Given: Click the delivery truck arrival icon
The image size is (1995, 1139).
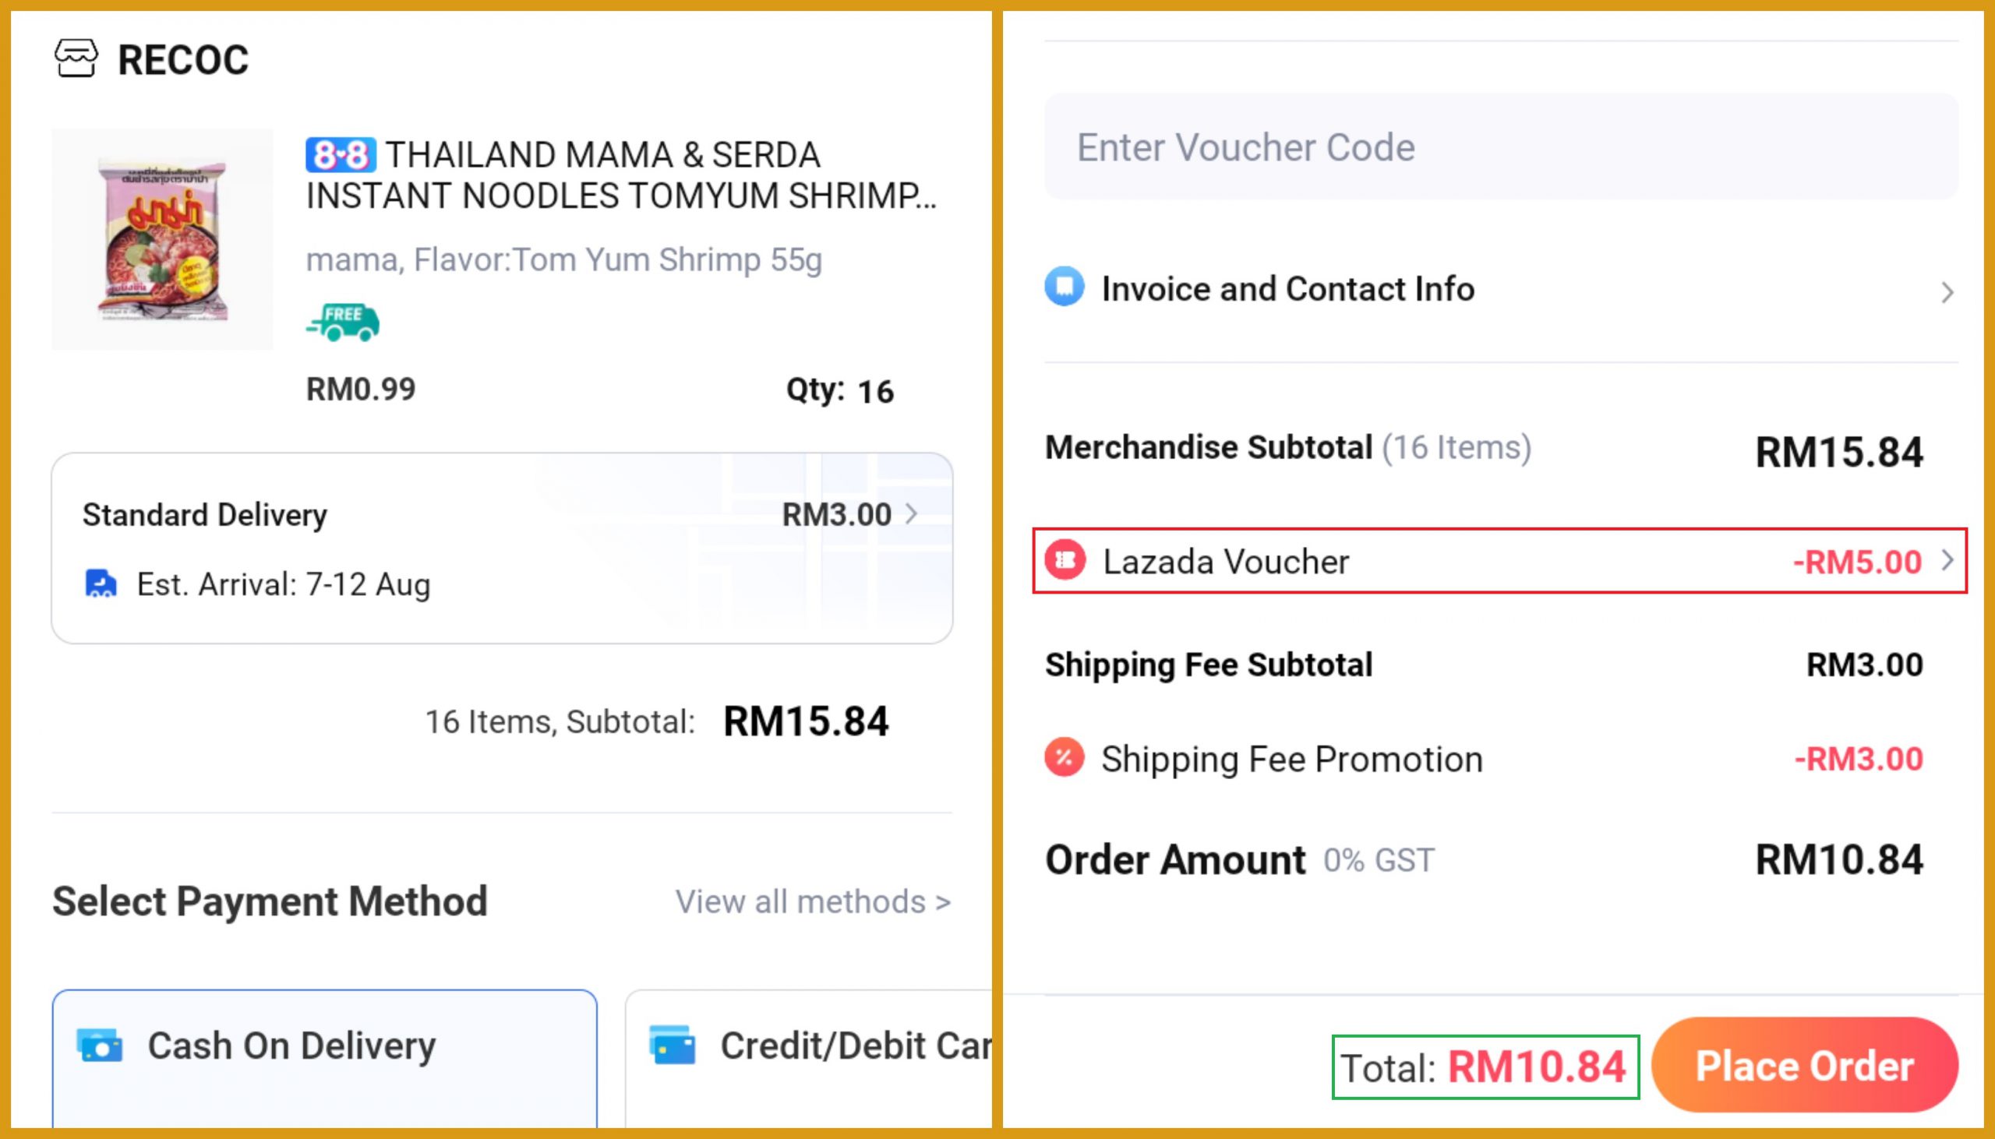Looking at the screenshot, I should pyautogui.click(x=101, y=584).
